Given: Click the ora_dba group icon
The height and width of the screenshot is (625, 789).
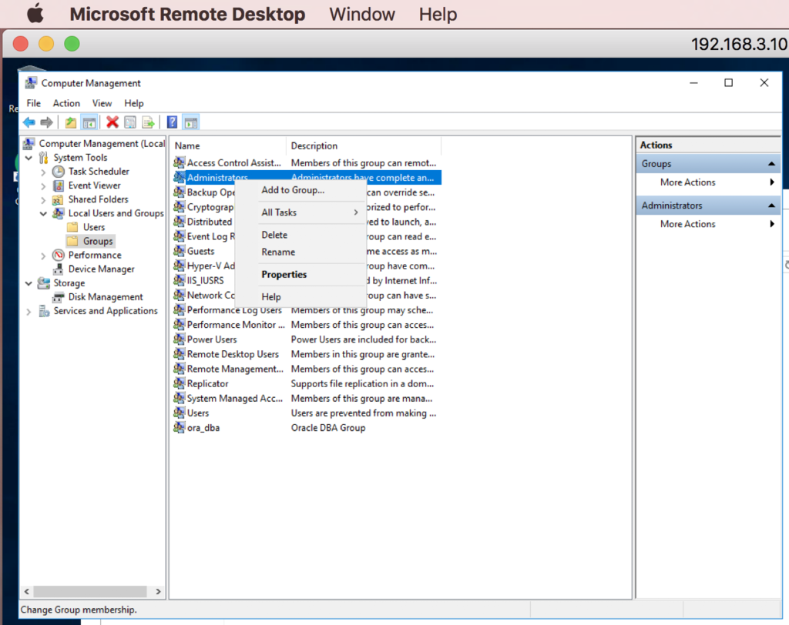Looking at the screenshot, I should point(179,427).
